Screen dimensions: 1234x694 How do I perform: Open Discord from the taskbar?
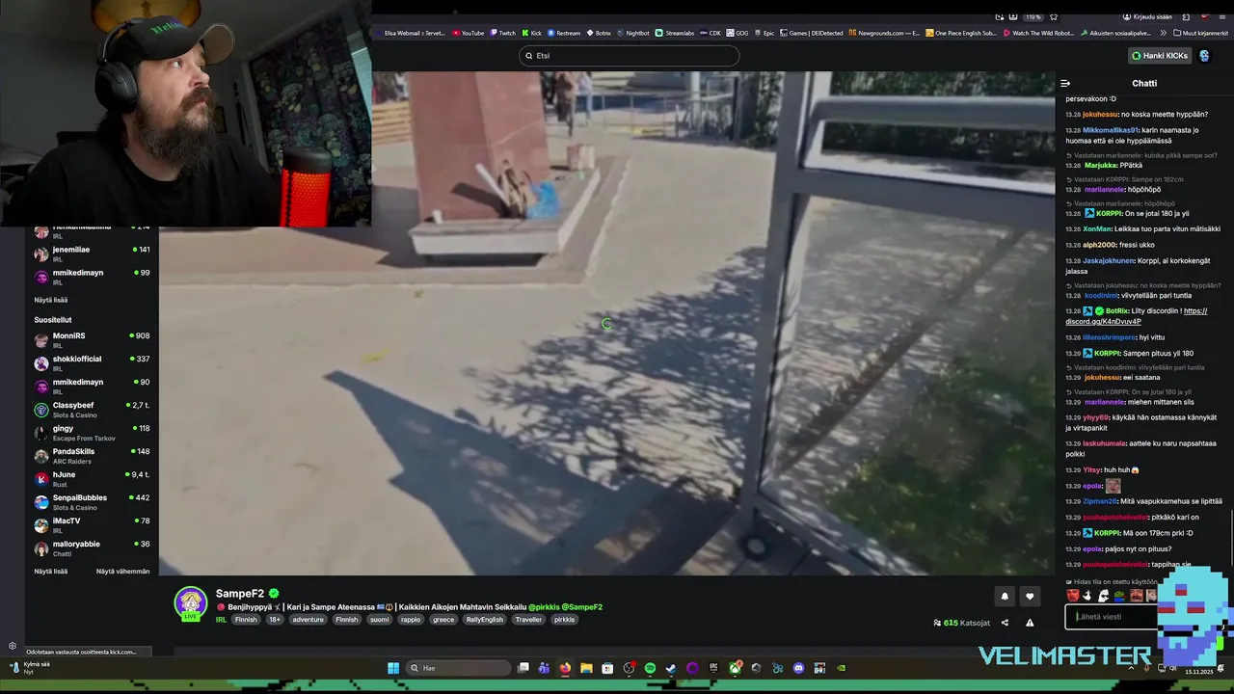[x=798, y=668]
